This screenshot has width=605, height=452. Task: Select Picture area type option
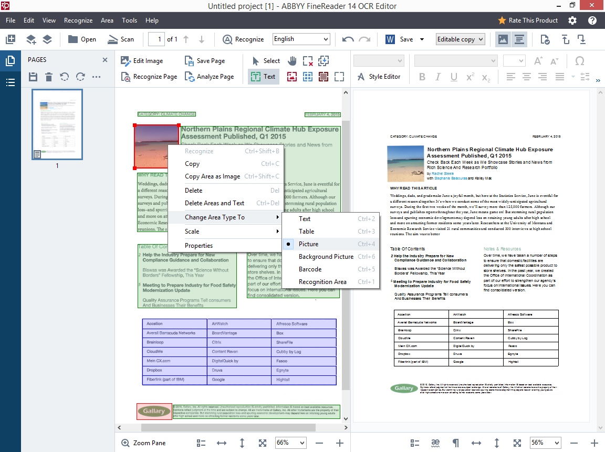331,244
